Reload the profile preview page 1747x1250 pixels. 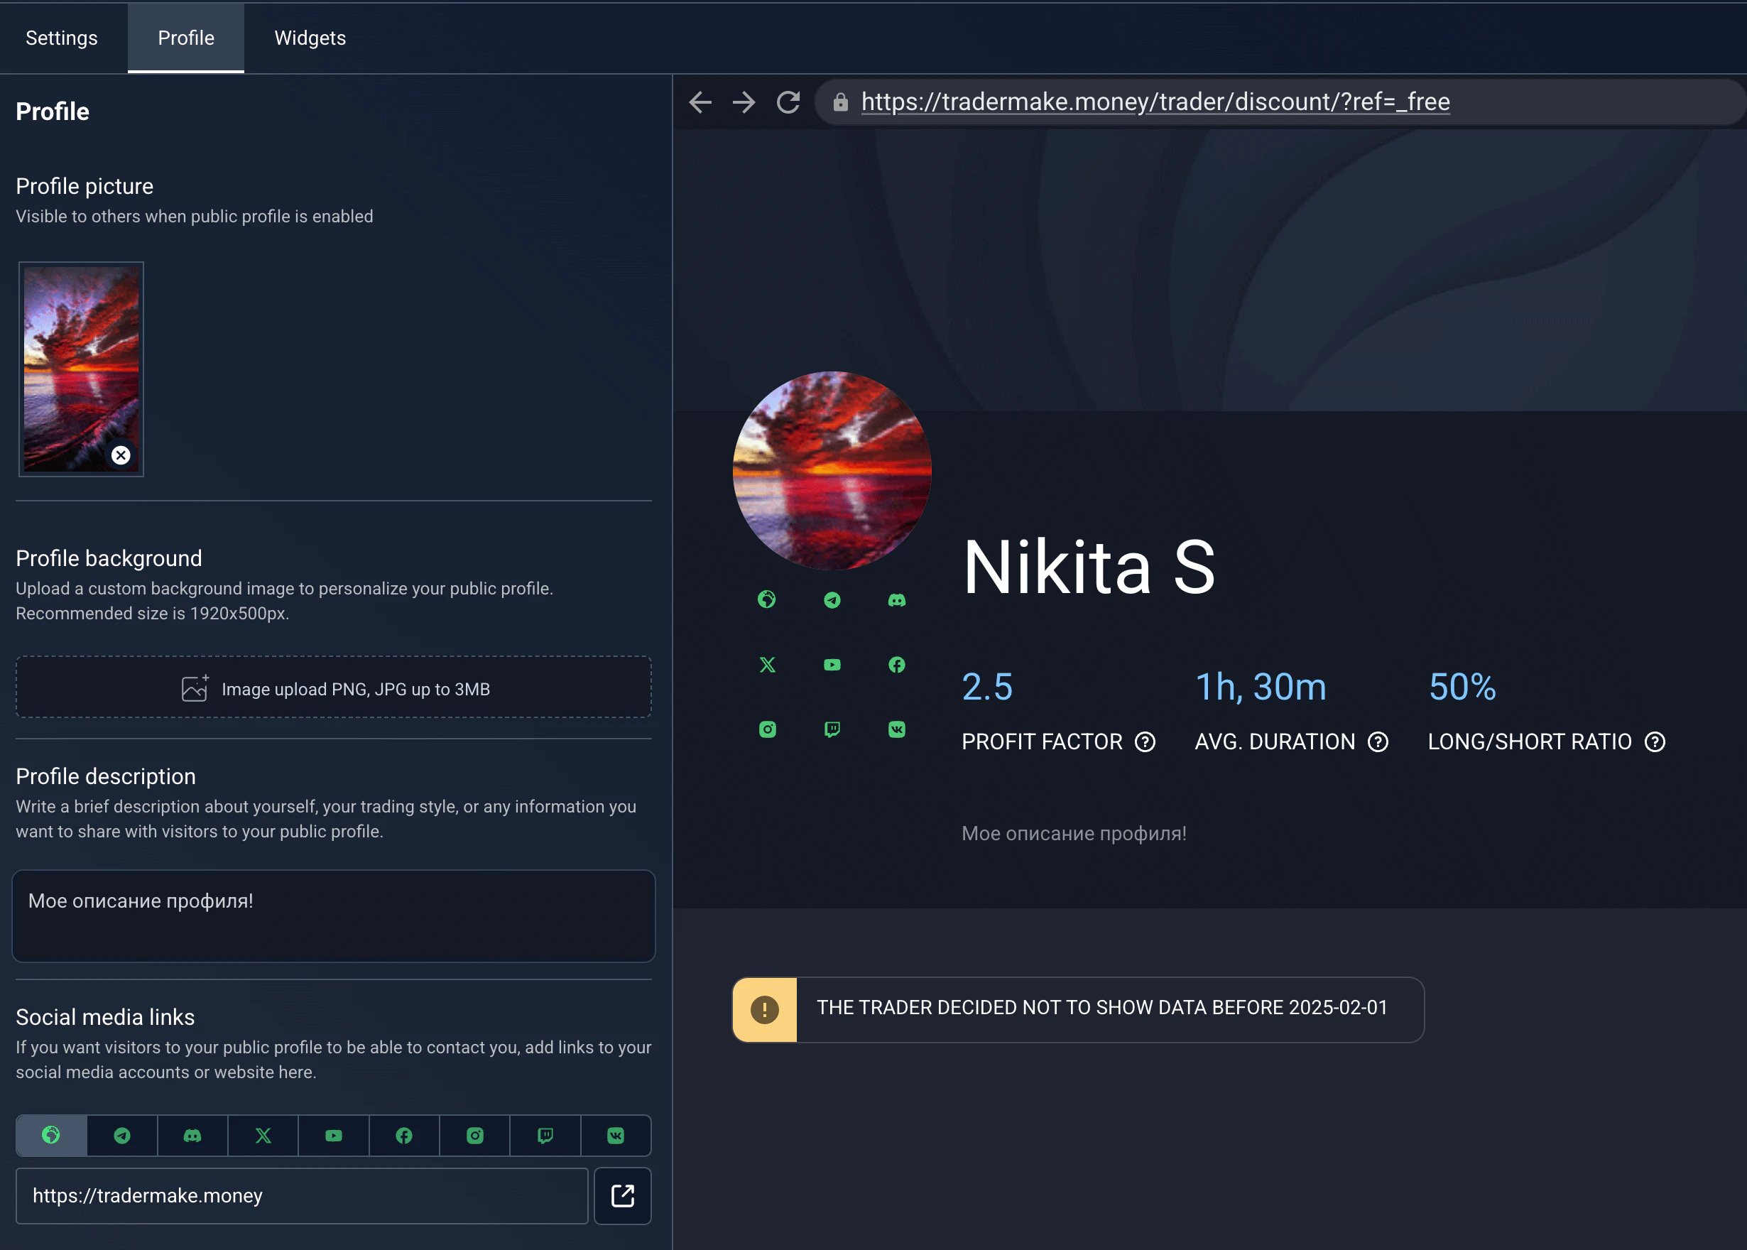tap(788, 102)
